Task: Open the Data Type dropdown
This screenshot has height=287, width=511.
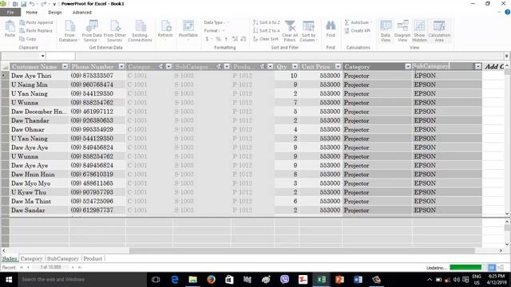Action: (216, 22)
